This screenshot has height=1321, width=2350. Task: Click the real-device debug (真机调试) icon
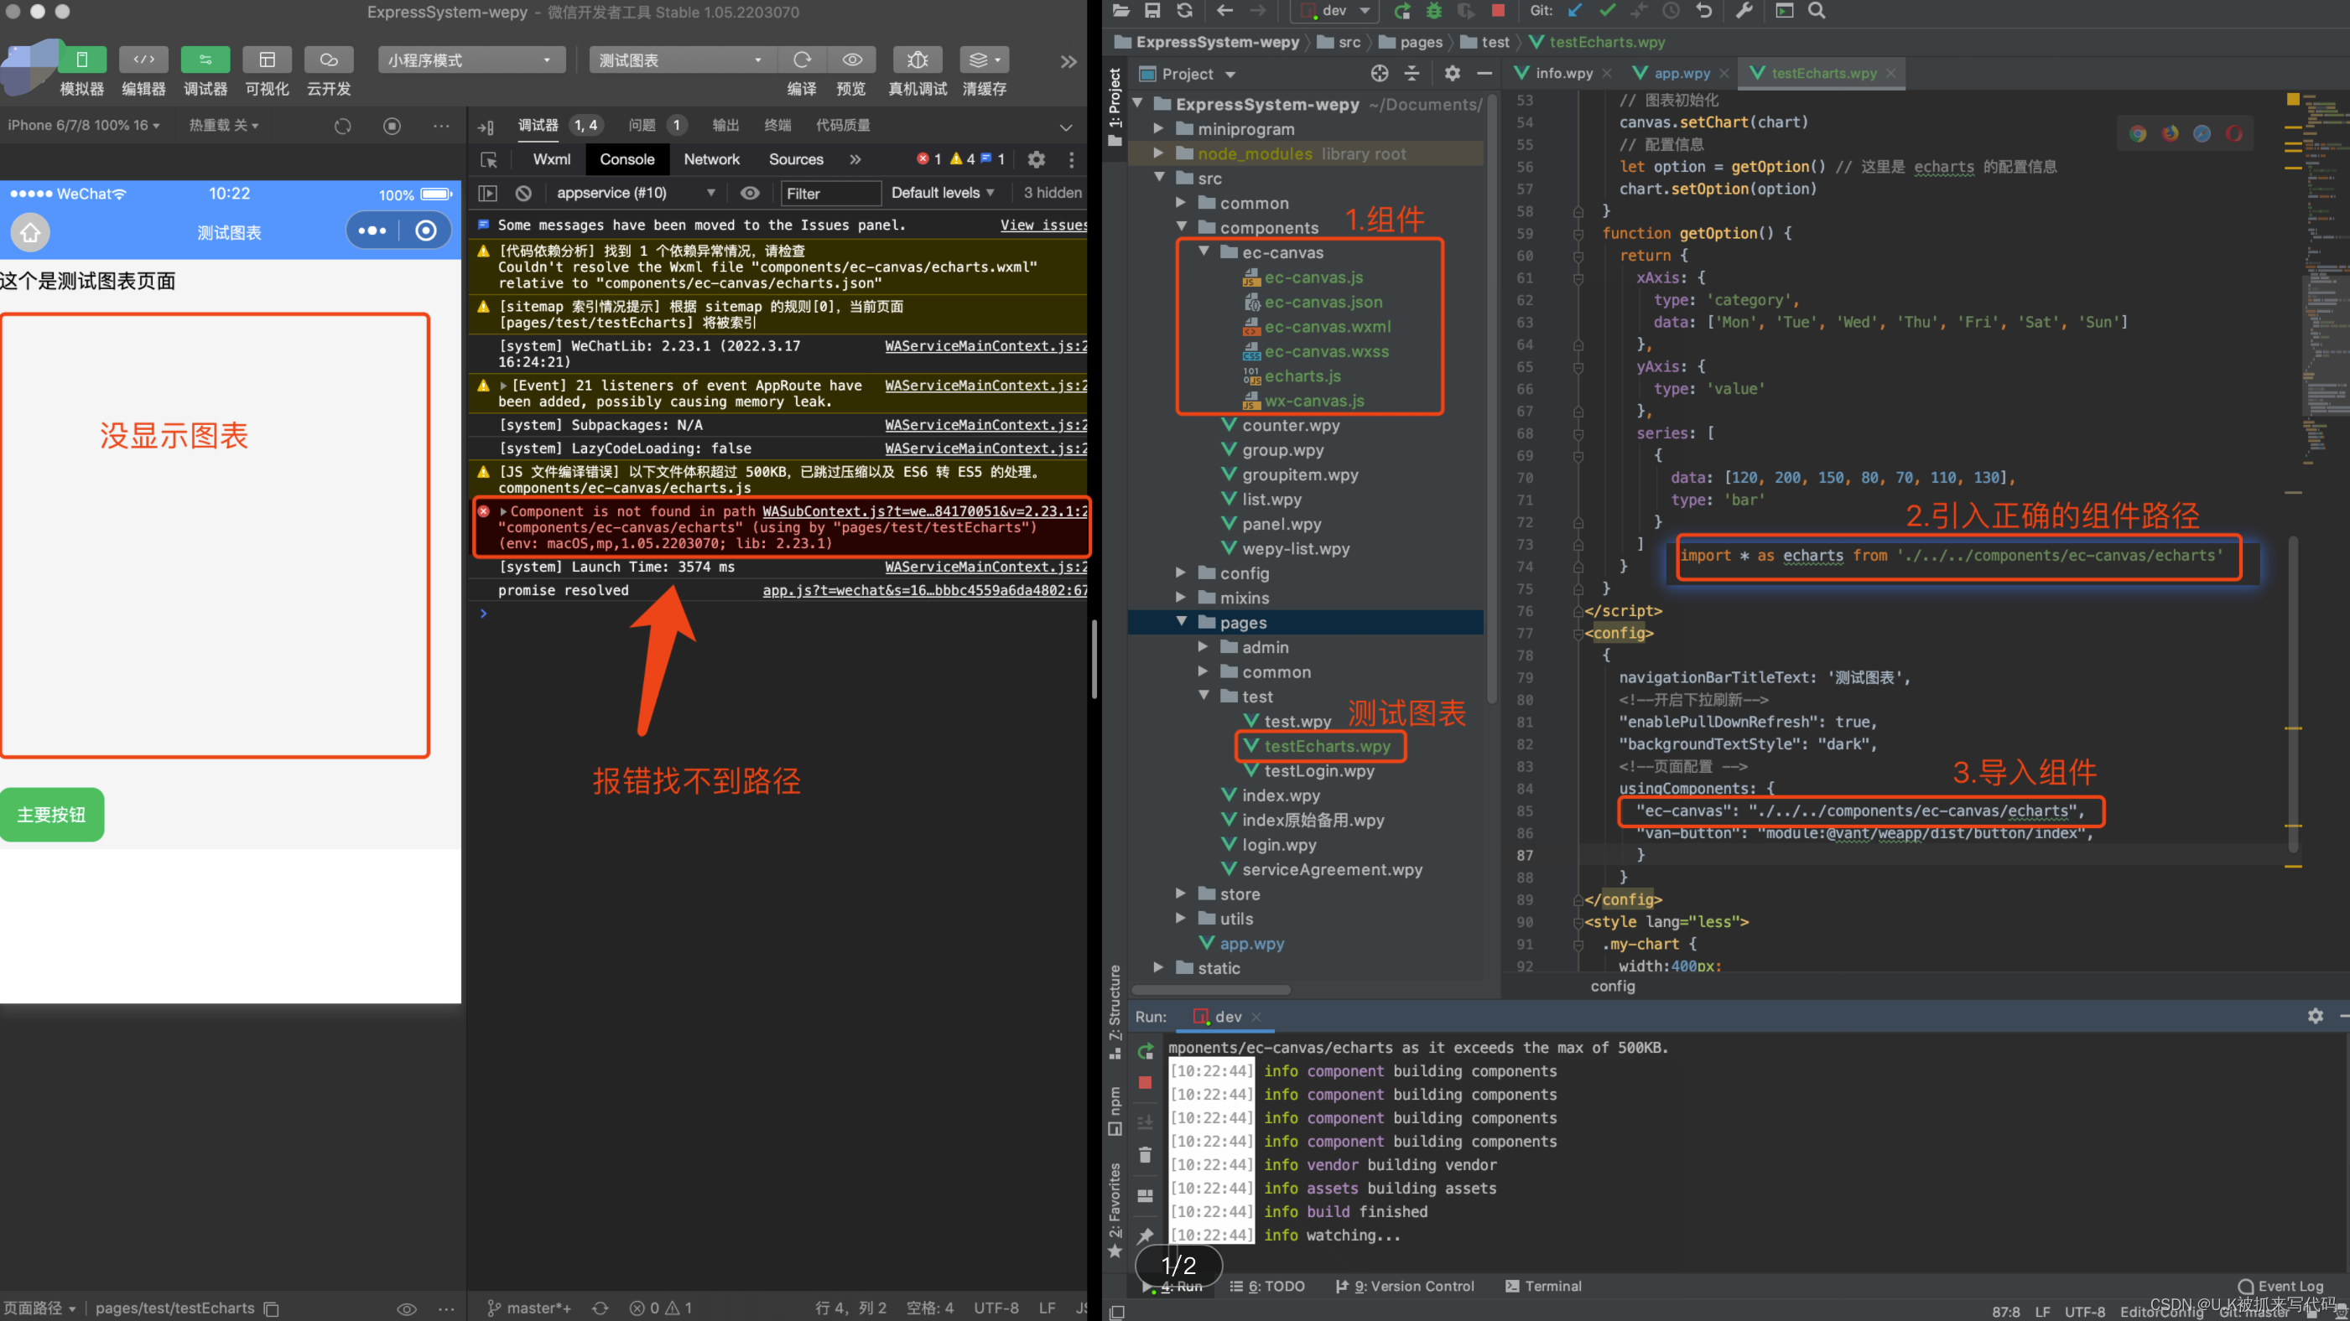pyautogui.click(x=918, y=60)
